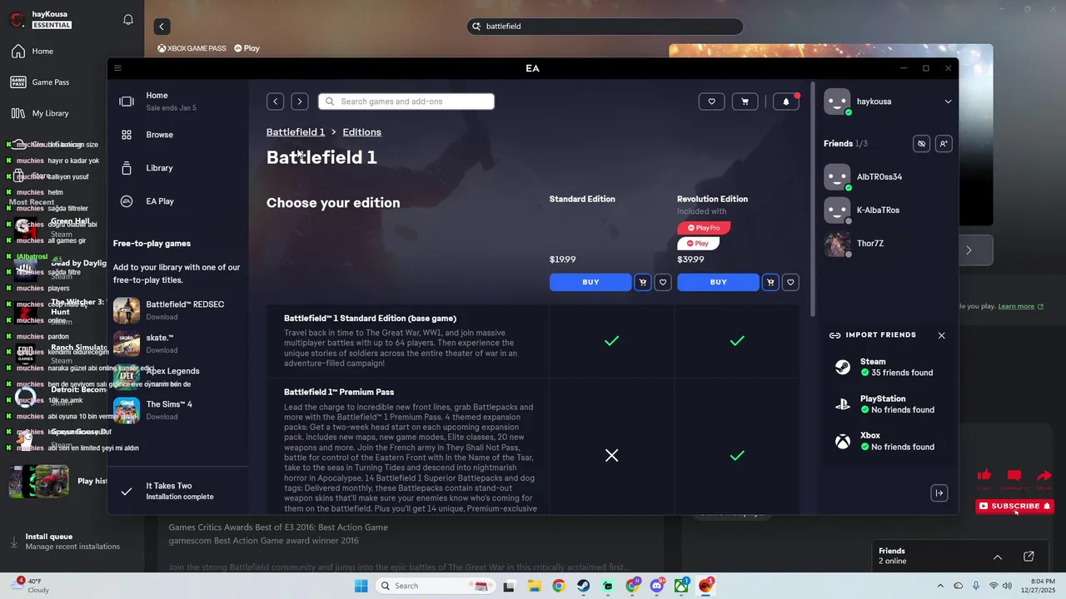The height and width of the screenshot is (599, 1066).
Task: Open EA notifications bell
Action: 786,101
